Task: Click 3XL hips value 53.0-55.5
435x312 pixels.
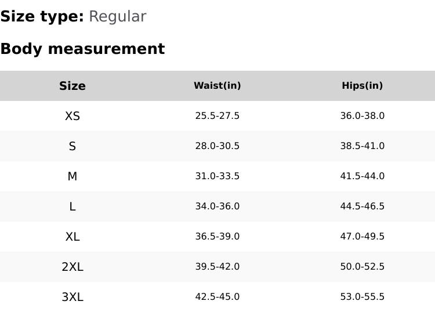Action: [x=362, y=297]
